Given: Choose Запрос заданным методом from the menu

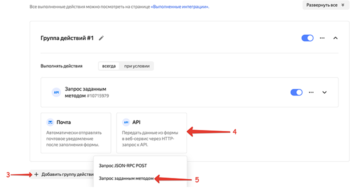Looking at the screenshot, I should tap(126, 178).
